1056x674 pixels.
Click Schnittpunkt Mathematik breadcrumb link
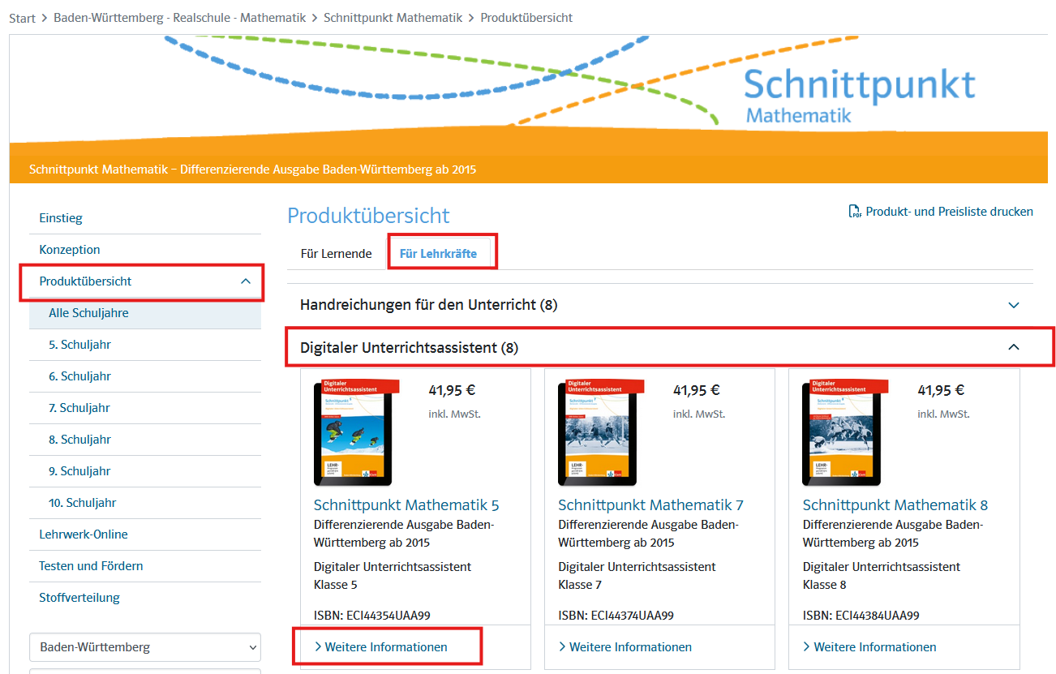(x=393, y=18)
